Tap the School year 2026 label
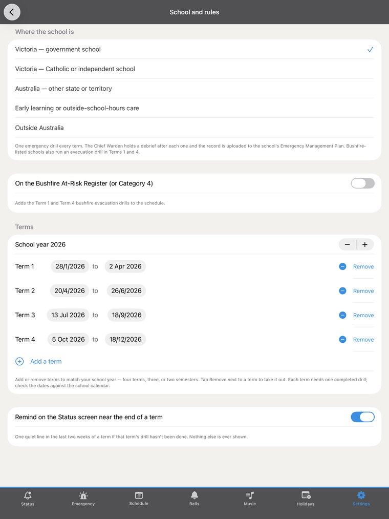 pyautogui.click(x=40, y=244)
